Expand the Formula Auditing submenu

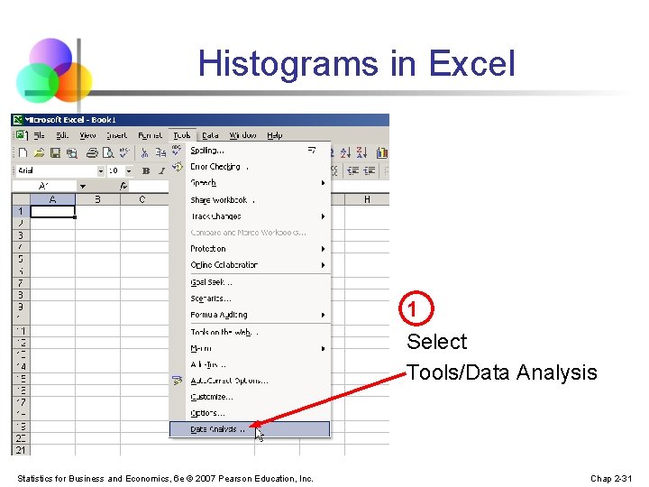coord(323,315)
